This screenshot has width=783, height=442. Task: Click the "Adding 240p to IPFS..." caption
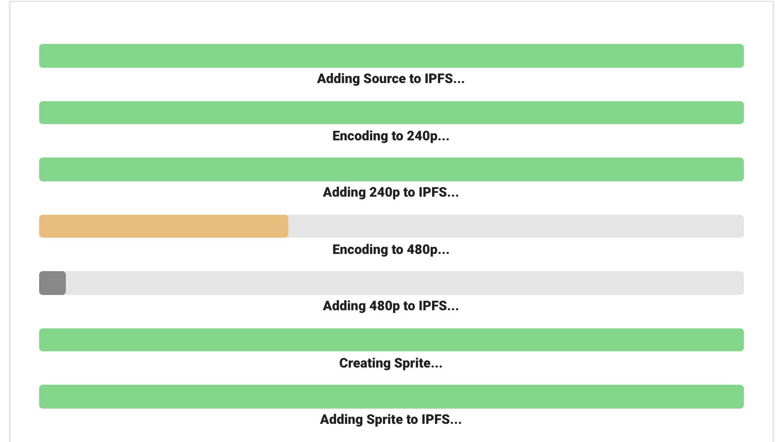(x=391, y=192)
